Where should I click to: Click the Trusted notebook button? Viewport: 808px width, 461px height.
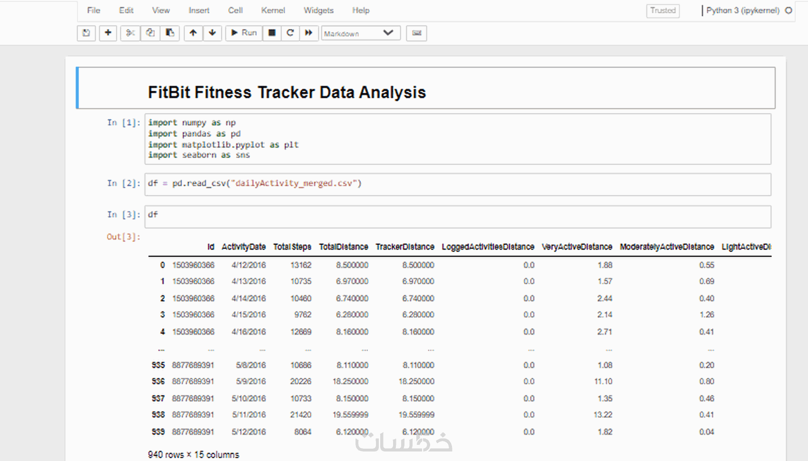pos(663,10)
